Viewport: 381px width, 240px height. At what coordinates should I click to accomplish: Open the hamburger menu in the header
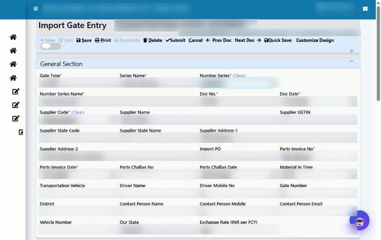tap(36, 9)
